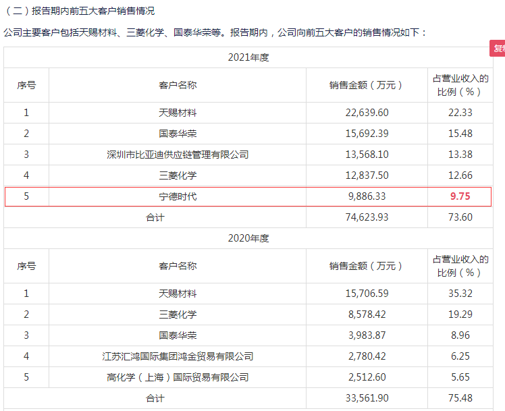The image size is (505, 411).
Task: Select the section heading 报告期内前五大客户销售情况
Action: pos(93,11)
